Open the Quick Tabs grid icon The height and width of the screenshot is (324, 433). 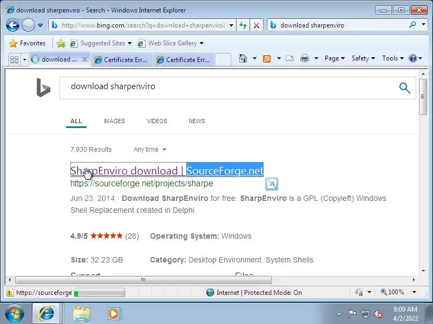tap(15, 59)
